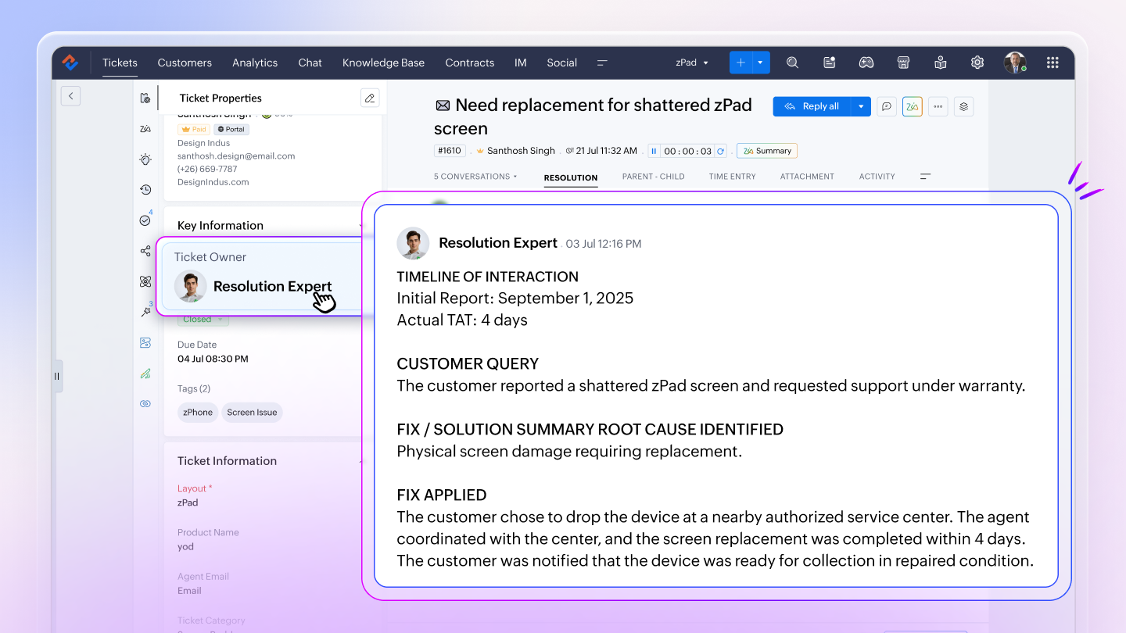The width and height of the screenshot is (1126, 633).
Task: Open global search with the magnifier icon
Action: click(x=792, y=63)
